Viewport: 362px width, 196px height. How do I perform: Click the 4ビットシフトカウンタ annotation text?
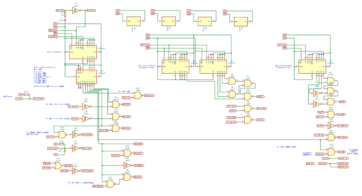click(x=283, y=65)
